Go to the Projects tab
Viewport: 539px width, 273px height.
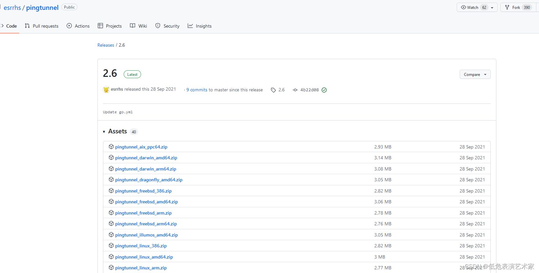[x=110, y=26]
